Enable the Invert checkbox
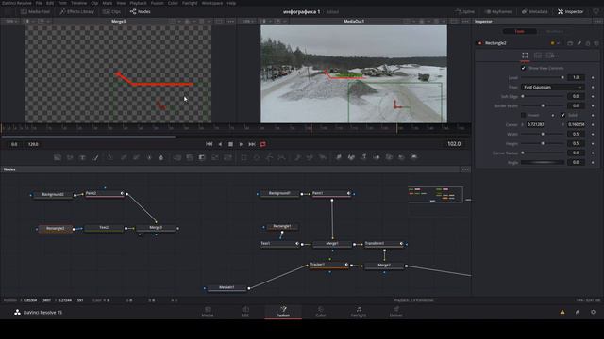 pyautogui.click(x=523, y=115)
